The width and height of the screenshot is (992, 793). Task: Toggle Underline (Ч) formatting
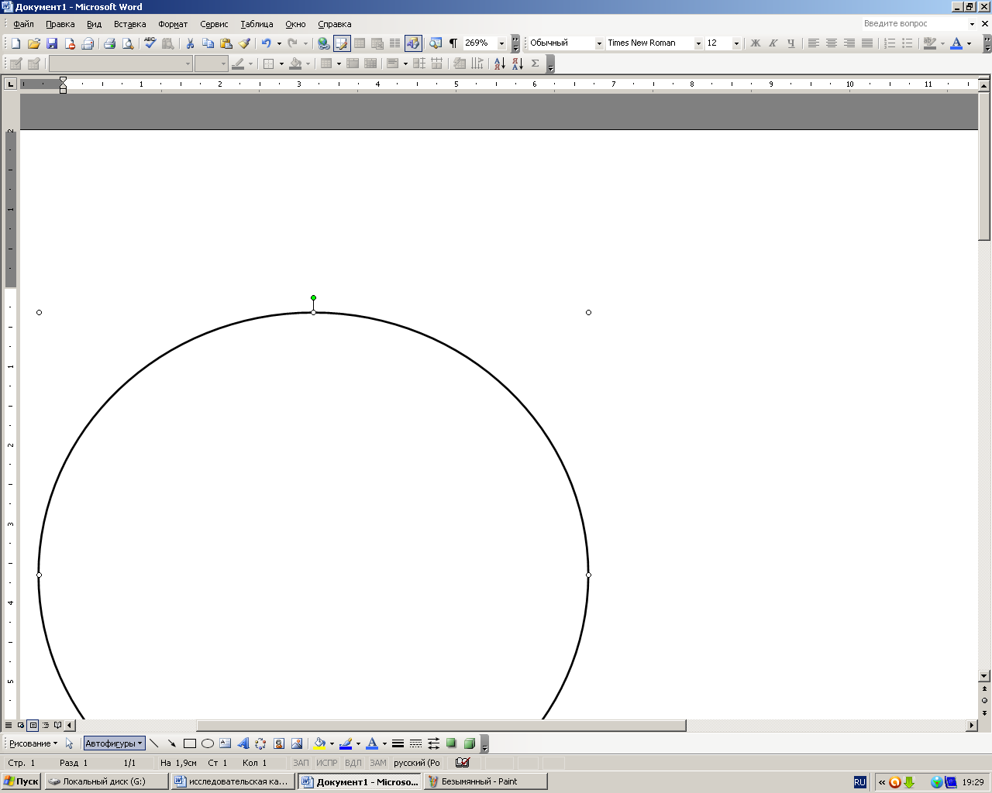point(790,43)
